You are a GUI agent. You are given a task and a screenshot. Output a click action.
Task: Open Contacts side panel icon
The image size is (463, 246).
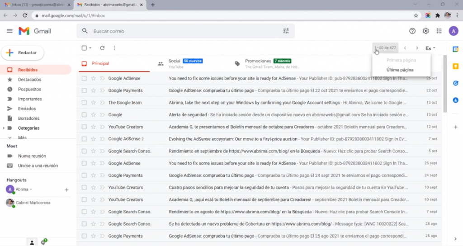(455, 100)
